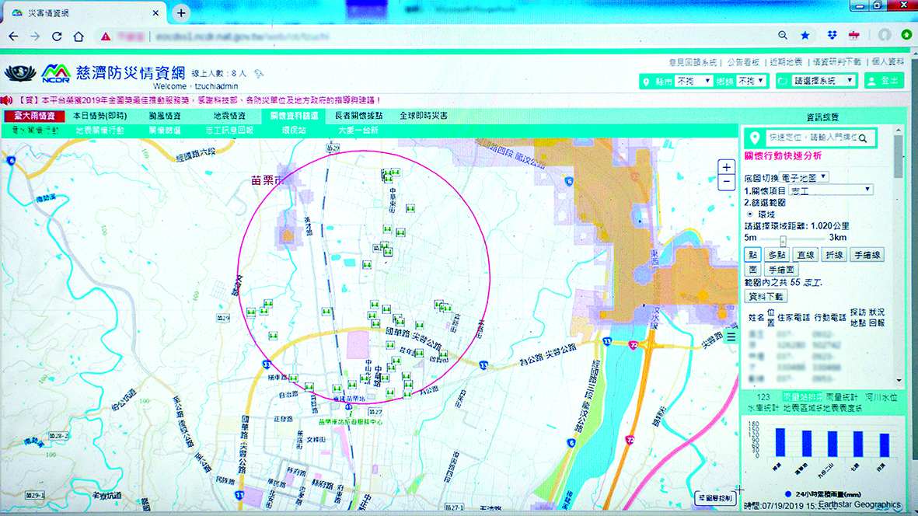Zoom out on the map with minus
918x516 pixels.
pyautogui.click(x=727, y=182)
